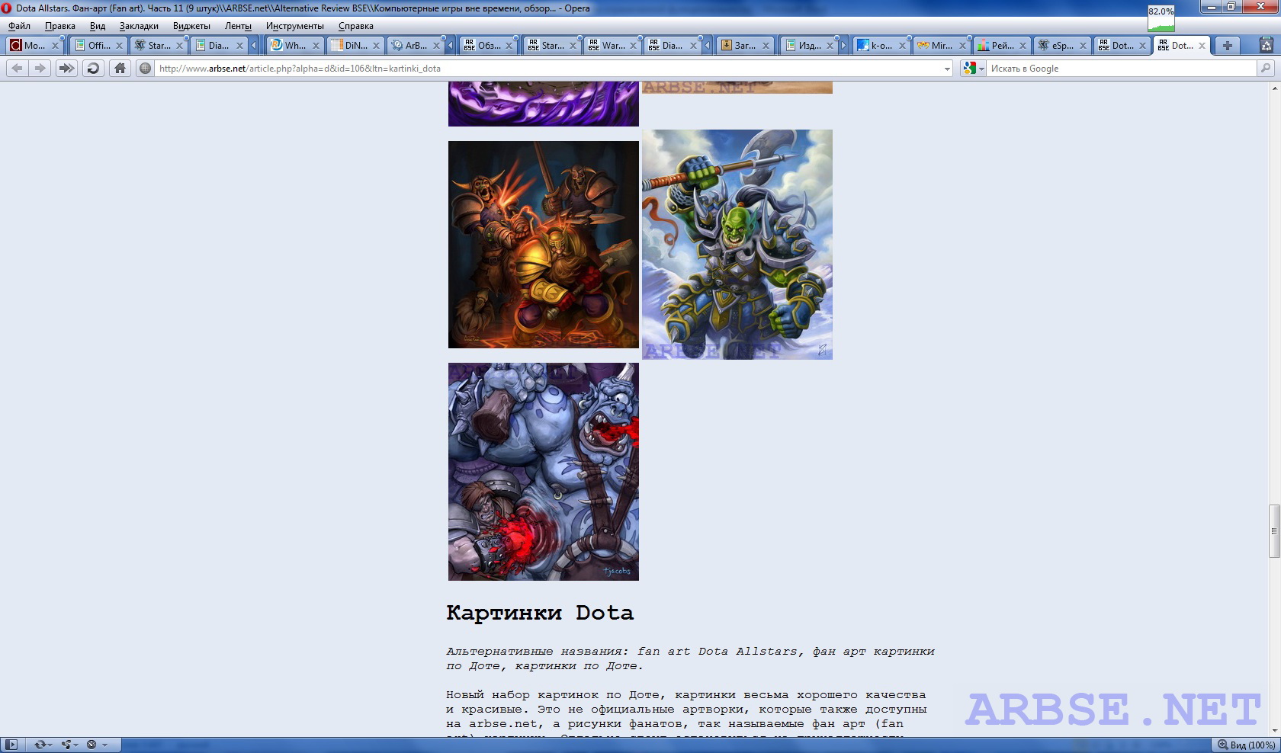1281x753 pixels.
Task: Click the globe site info icon
Action: coord(145,69)
